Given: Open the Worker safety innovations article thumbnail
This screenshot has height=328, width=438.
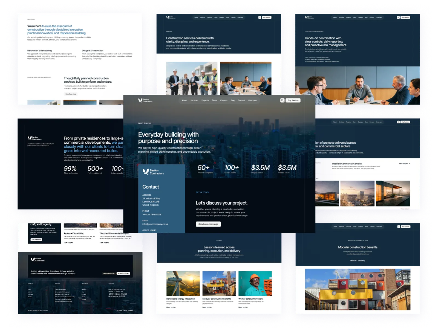Looking at the screenshot, I should pos(255,283).
